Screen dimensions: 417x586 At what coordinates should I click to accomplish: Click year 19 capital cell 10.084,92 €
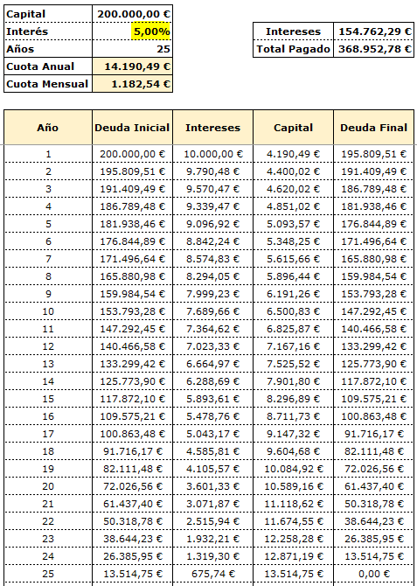[x=294, y=468]
